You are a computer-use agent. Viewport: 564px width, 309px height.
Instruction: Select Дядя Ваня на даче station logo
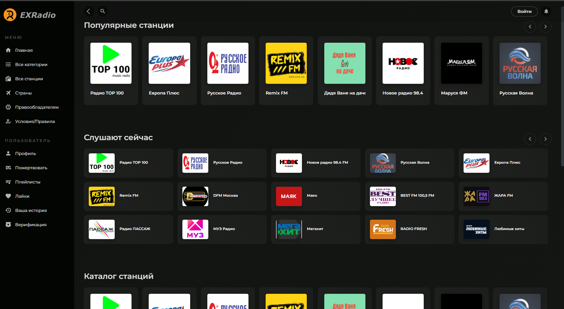coord(345,63)
